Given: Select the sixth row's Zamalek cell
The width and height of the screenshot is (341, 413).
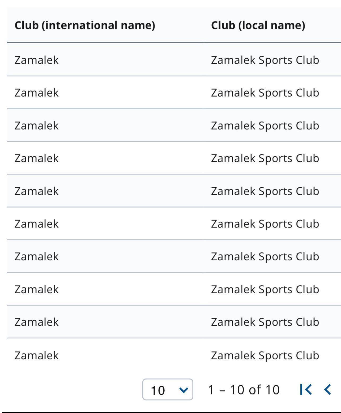Looking at the screenshot, I should click(x=36, y=224).
